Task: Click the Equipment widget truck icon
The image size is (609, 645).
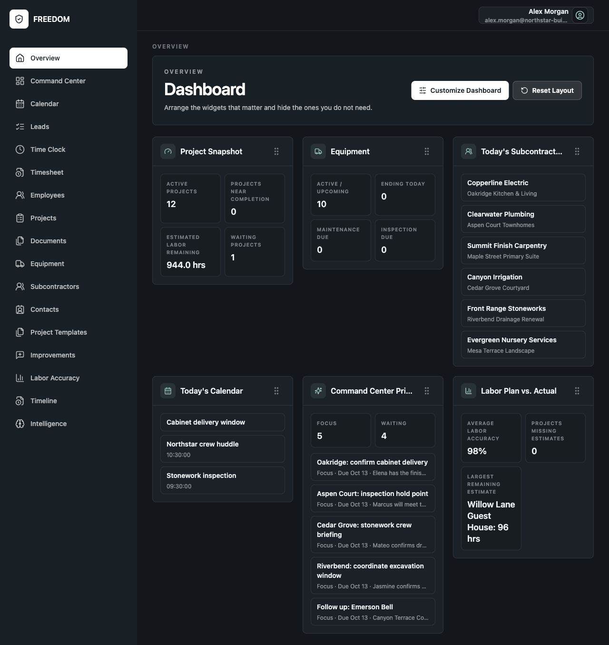Action: 318,151
